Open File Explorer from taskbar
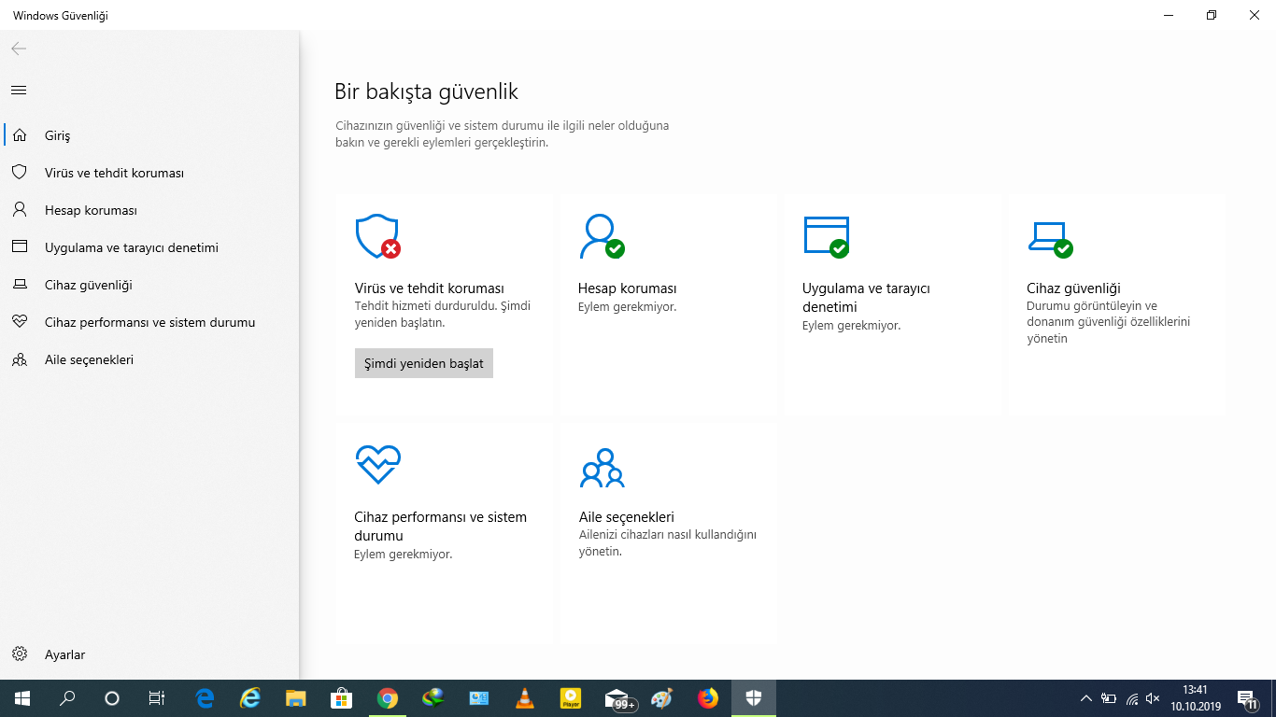This screenshot has width=1276, height=717. [296, 698]
